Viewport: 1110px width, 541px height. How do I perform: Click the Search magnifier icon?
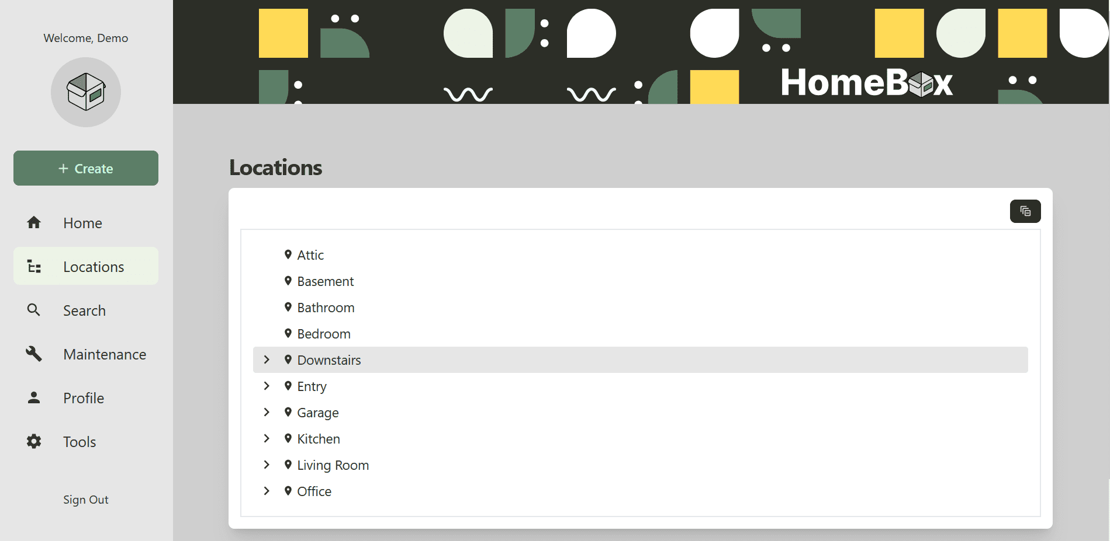click(34, 310)
